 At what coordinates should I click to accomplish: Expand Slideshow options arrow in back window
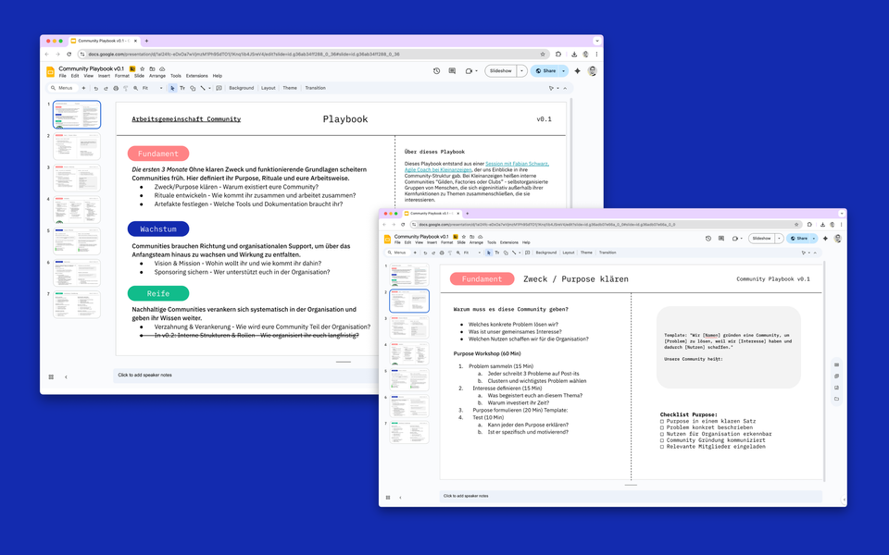[x=521, y=71]
